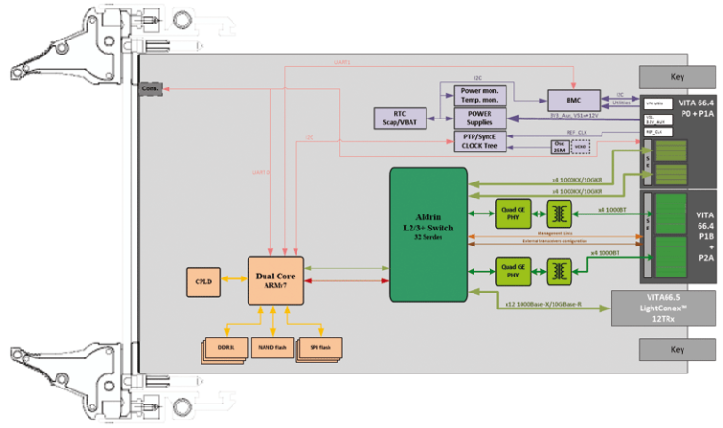The height and width of the screenshot is (428, 723).
Task: Select the SPI flash block
Action: pos(322,347)
